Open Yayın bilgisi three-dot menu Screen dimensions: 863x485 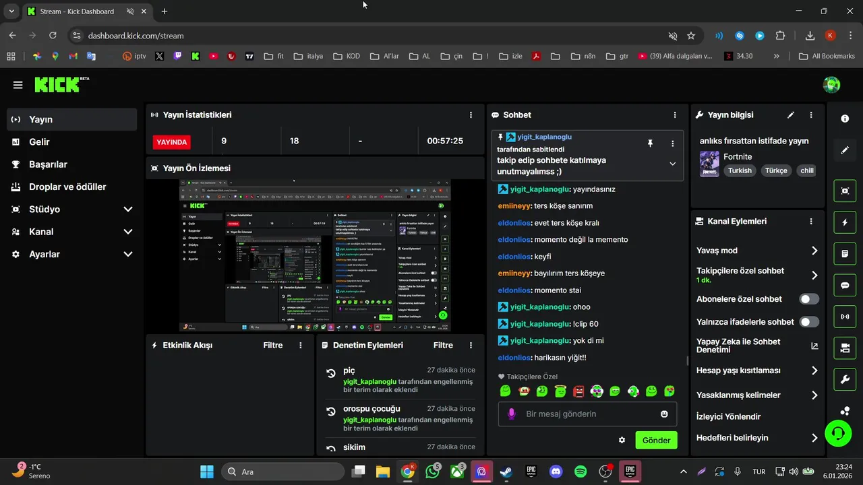(x=811, y=115)
